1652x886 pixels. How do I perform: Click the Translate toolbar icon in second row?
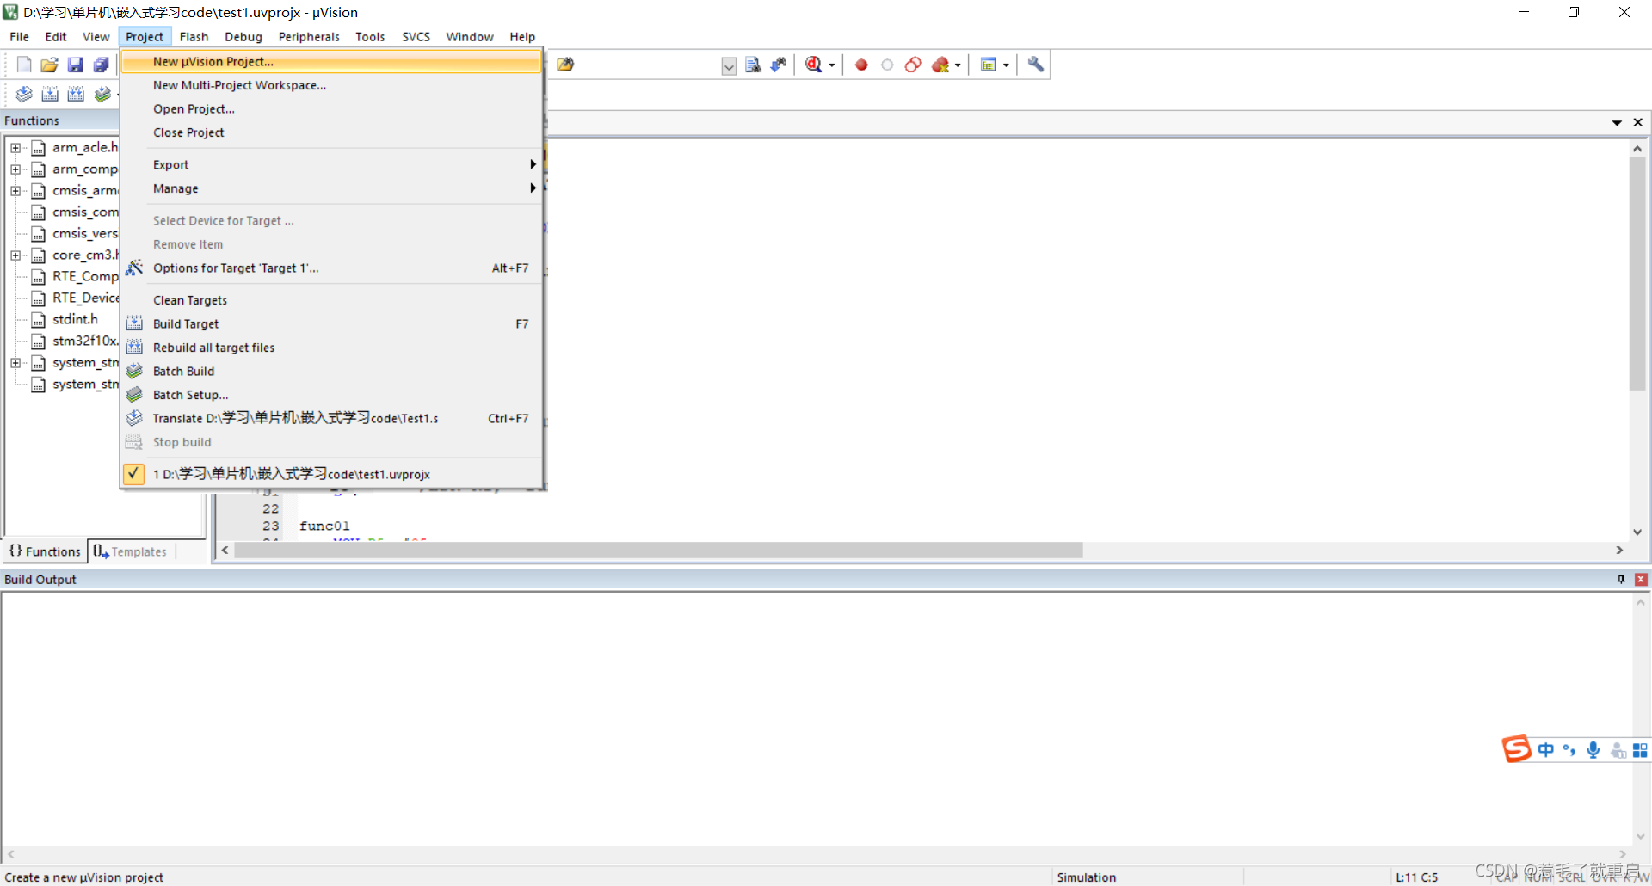pos(24,94)
